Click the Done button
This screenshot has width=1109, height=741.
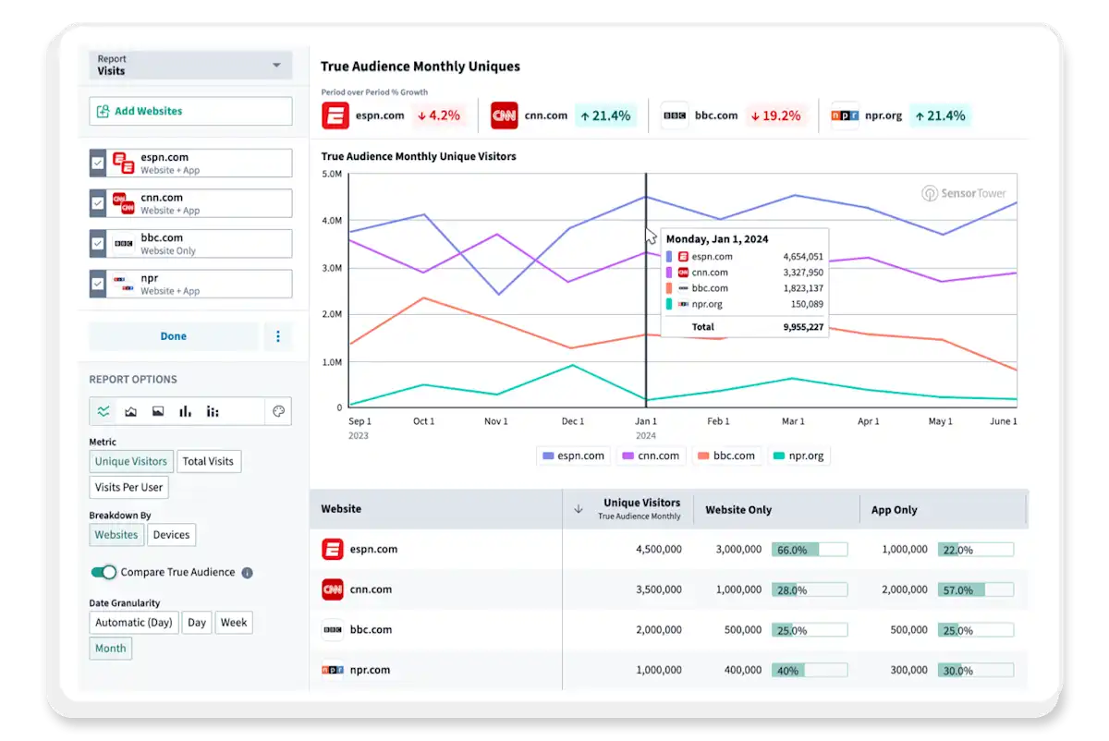coord(174,336)
